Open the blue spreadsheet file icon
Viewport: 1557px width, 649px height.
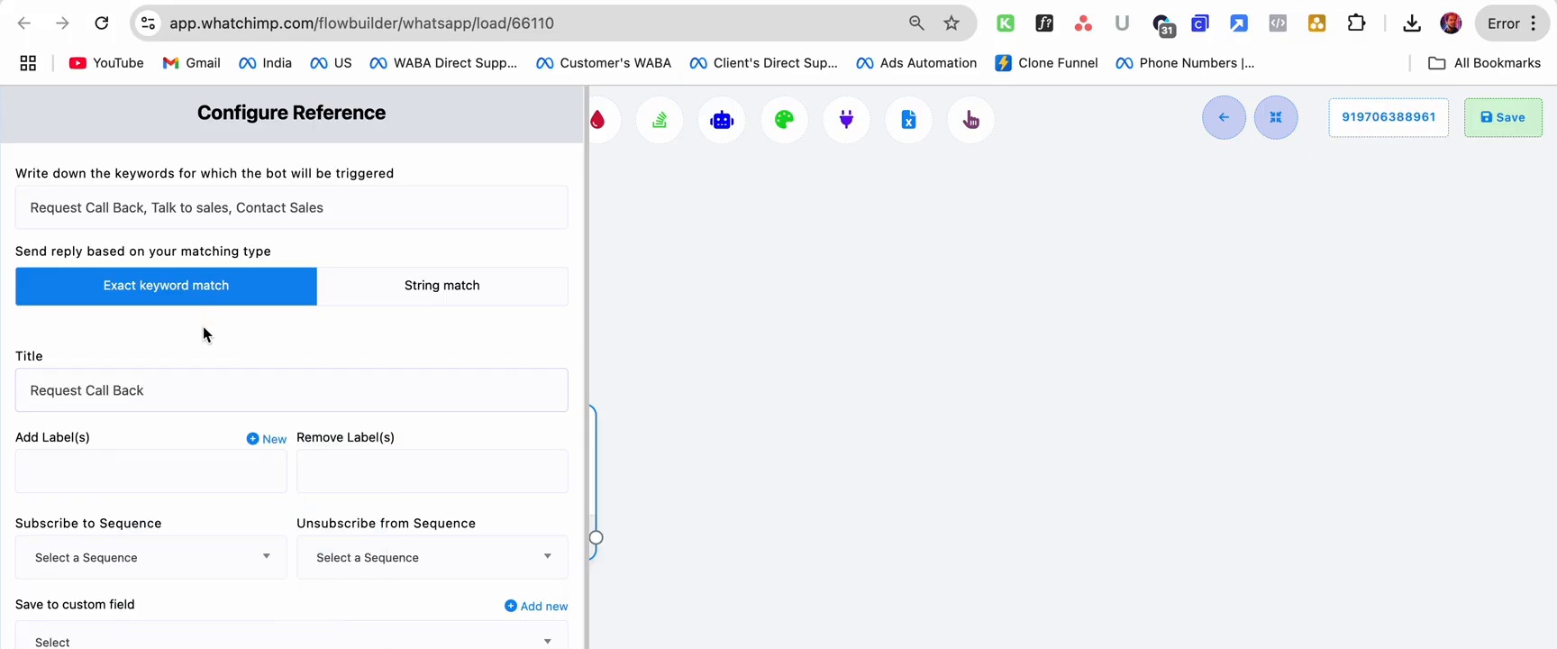click(908, 119)
